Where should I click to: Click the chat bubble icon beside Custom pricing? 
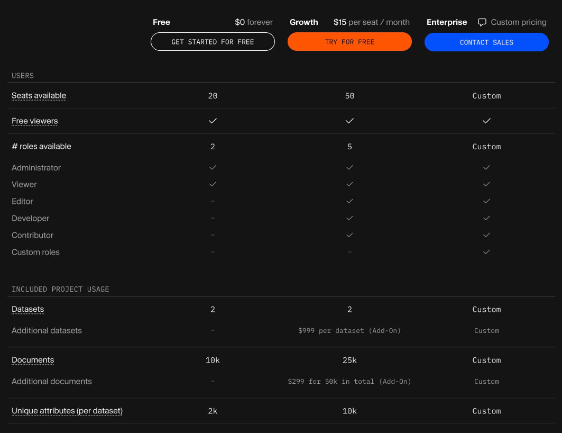482,22
